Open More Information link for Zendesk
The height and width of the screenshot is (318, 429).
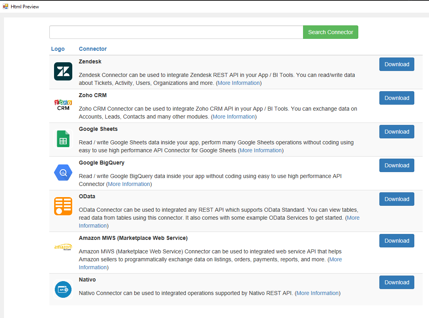239,83
